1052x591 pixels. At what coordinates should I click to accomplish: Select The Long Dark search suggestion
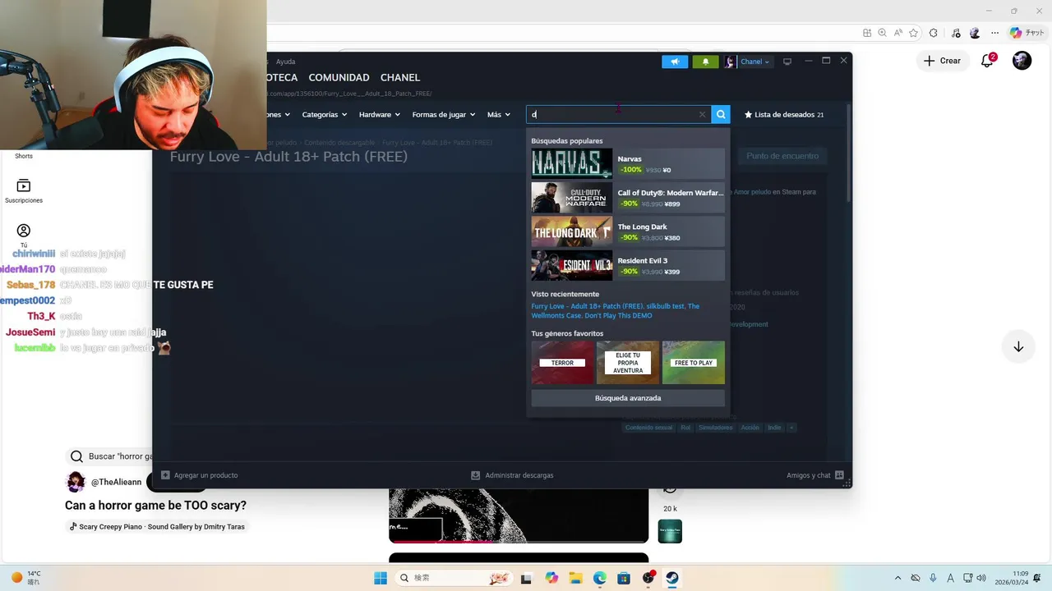click(x=628, y=231)
